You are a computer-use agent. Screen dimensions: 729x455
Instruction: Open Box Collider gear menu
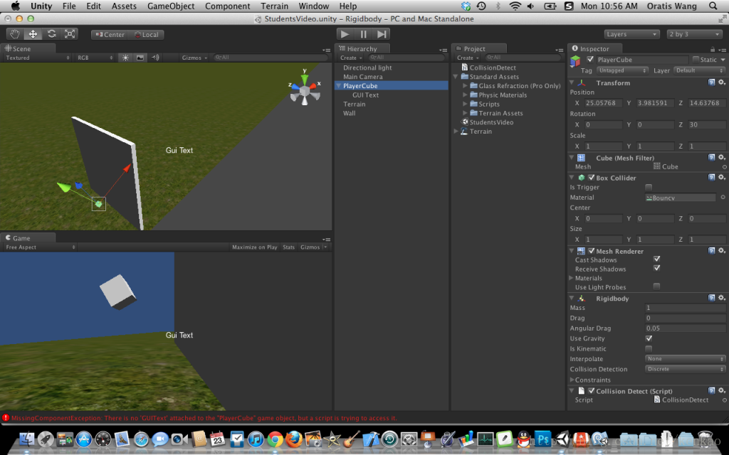click(x=722, y=177)
